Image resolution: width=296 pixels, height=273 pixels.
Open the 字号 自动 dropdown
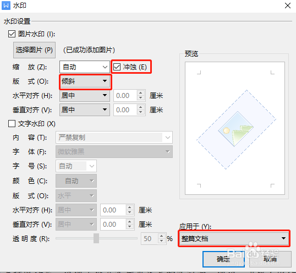76,166
